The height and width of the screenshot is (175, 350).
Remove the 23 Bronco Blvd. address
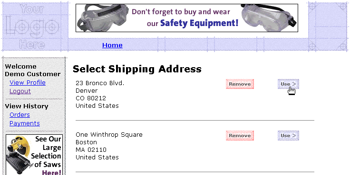pos(240,84)
